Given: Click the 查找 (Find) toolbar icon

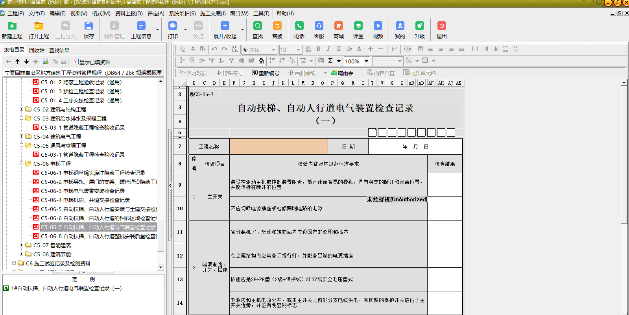Looking at the screenshot, I should pyautogui.click(x=258, y=26).
